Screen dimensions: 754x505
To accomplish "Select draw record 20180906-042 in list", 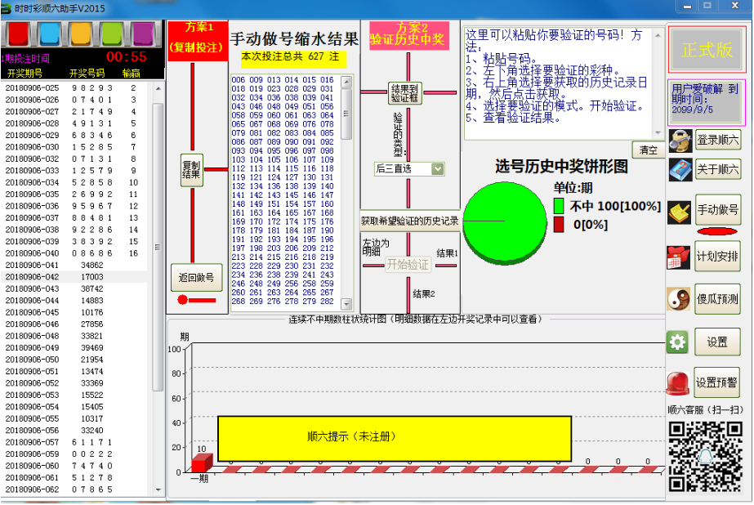I will [x=74, y=277].
